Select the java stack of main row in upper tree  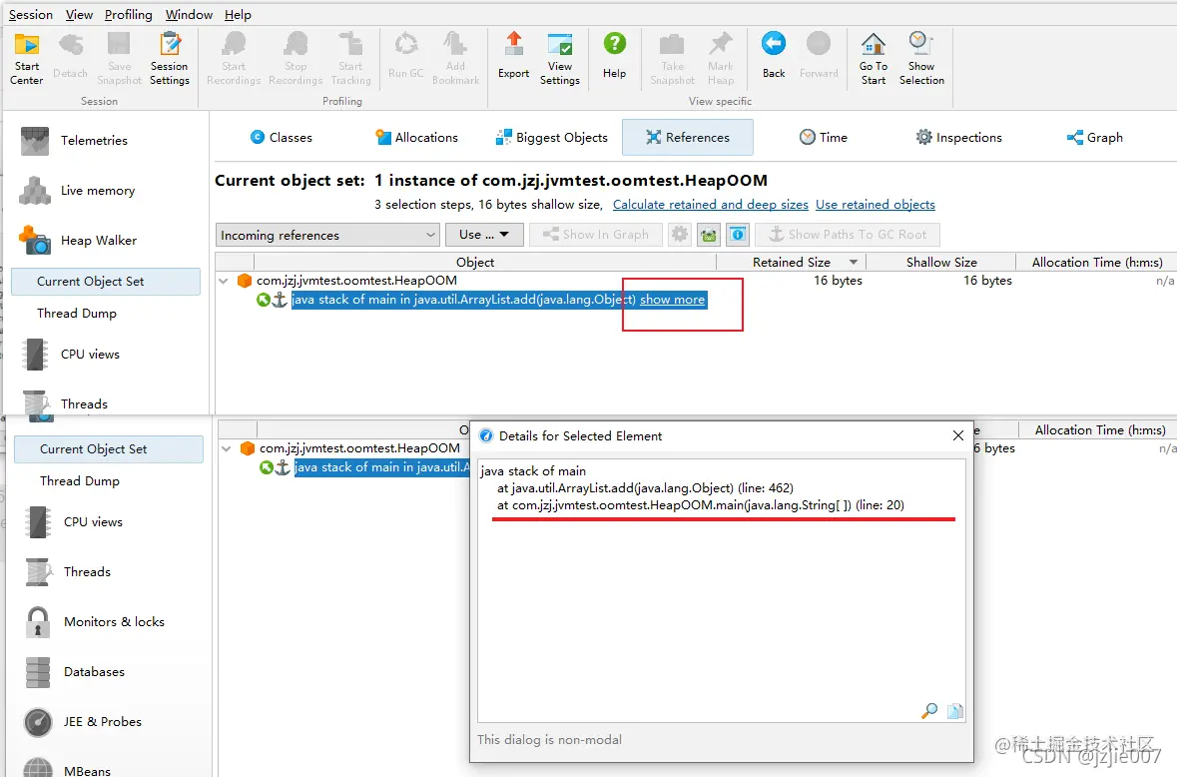tap(499, 300)
